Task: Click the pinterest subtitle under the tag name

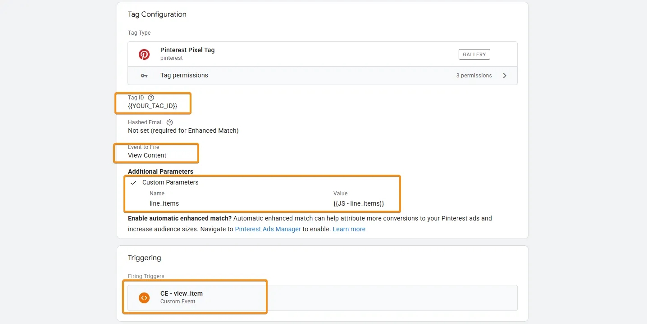Action: [x=172, y=58]
